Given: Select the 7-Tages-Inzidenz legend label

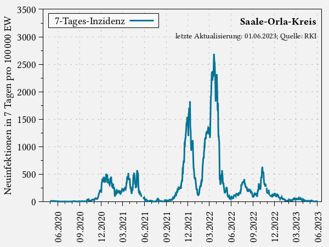Looking at the screenshot, I should 89,21.
